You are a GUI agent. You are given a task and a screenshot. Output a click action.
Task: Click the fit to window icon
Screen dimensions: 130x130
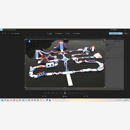tap(8, 33)
